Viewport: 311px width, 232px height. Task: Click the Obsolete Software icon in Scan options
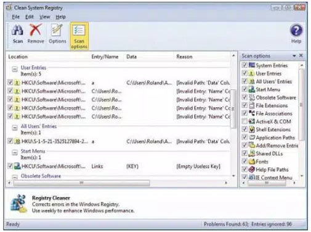click(252, 97)
